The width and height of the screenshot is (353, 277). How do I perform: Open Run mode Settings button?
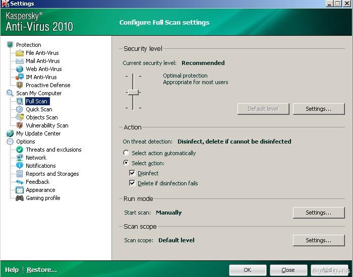coord(319,213)
